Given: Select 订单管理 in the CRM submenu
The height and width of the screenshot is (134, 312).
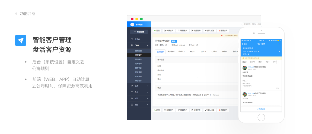Looking at the screenshot, I should click(138, 72).
